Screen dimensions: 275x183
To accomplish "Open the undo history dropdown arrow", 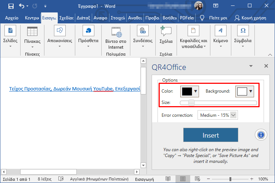I will [x=28, y=6].
